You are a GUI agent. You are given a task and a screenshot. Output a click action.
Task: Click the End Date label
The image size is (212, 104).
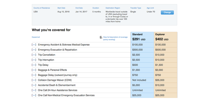[x=79, y=8]
